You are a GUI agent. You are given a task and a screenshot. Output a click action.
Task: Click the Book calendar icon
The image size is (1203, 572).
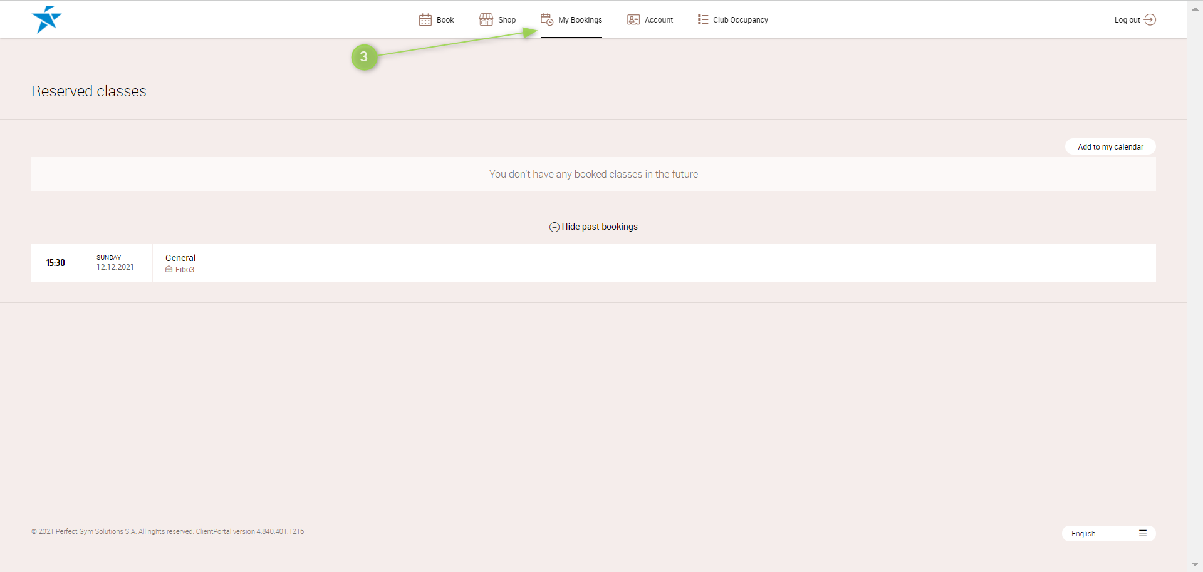425,20
